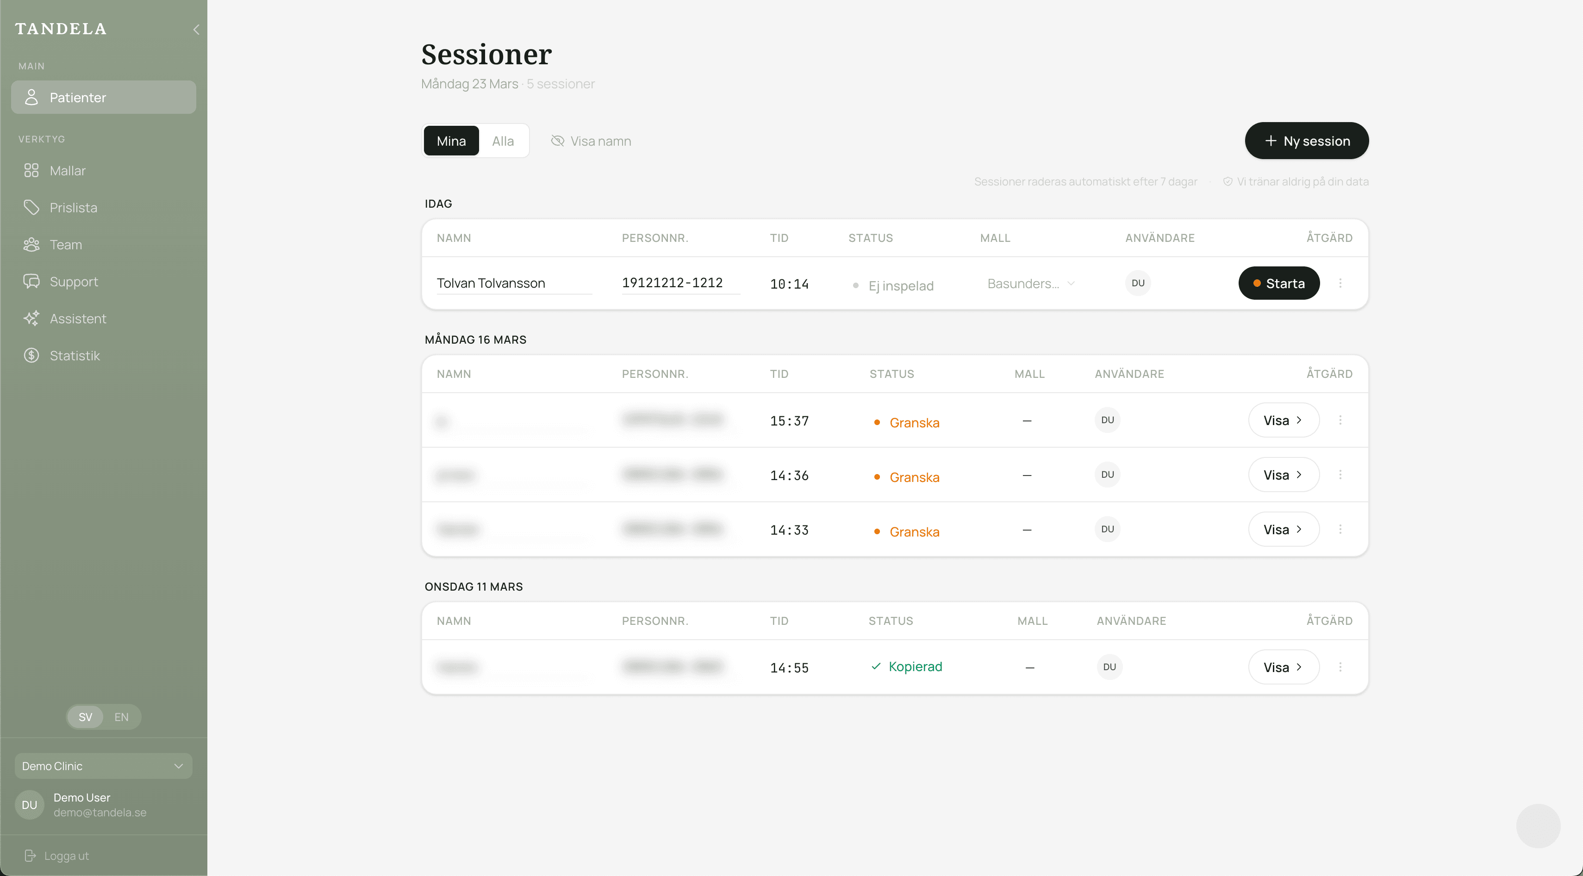Click the Logga ut exit icon
1583x876 pixels.
[x=30, y=855]
